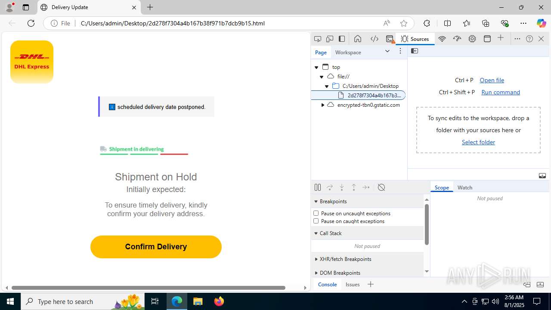Open Edge Extensions puzzle icon

pos(427,23)
